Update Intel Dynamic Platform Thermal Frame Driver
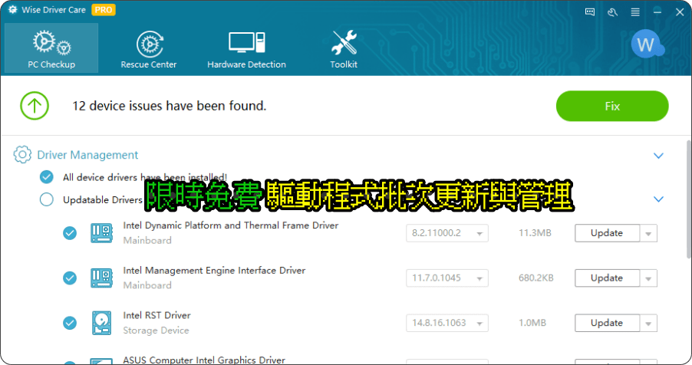The height and width of the screenshot is (365, 692). point(607,233)
